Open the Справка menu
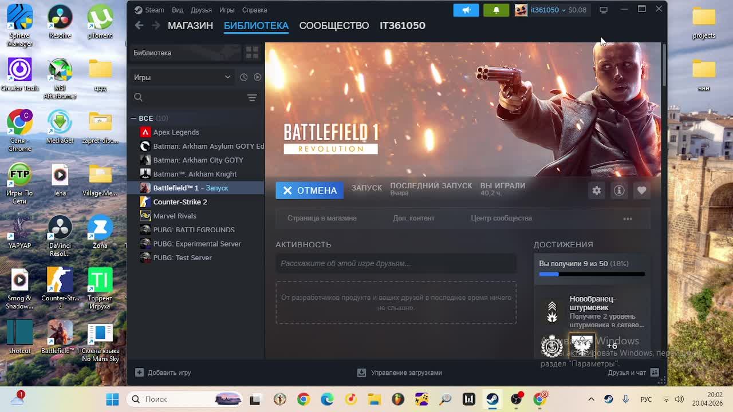The height and width of the screenshot is (412, 733). pos(254,10)
